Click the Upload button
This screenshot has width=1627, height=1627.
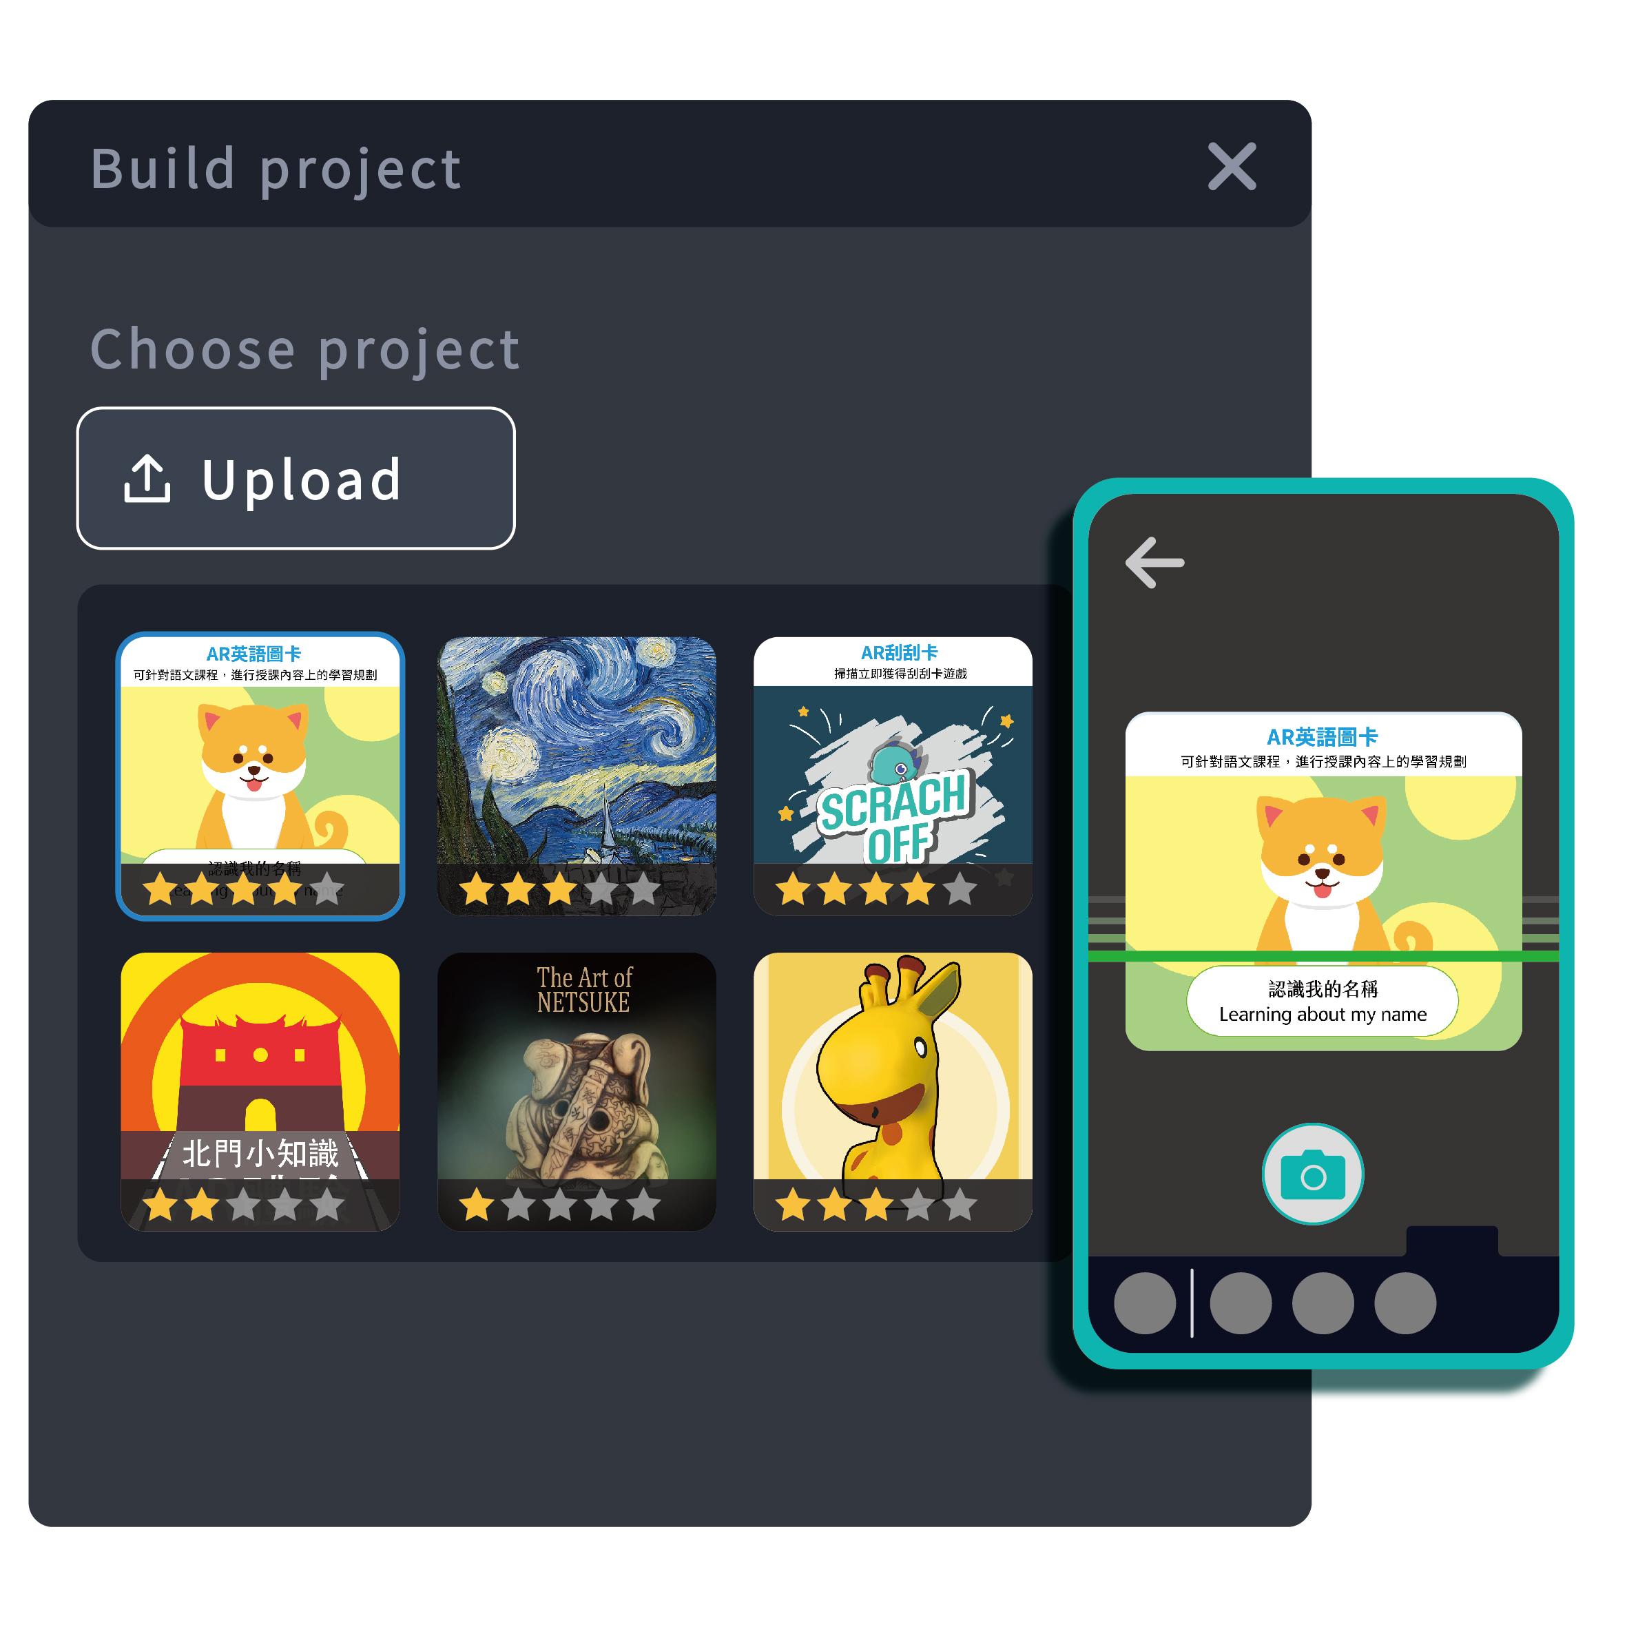tap(296, 478)
